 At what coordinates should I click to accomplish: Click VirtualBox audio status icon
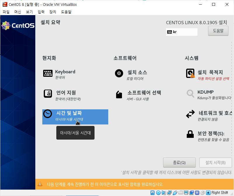click(164, 193)
